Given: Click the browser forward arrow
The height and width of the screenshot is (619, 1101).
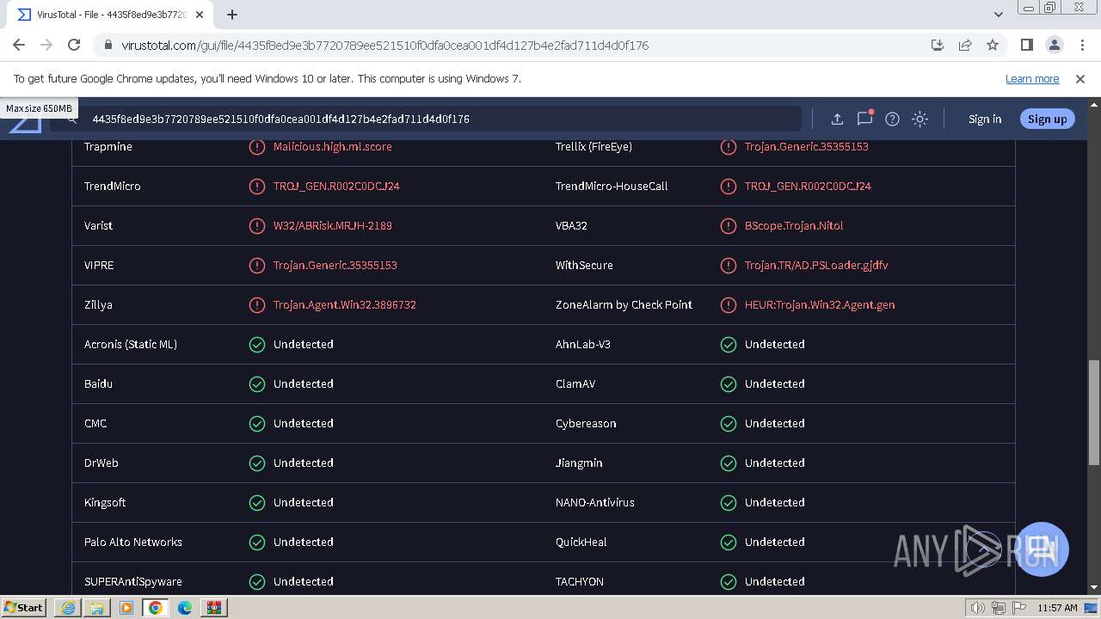Looking at the screenshot, I should 46,45.
